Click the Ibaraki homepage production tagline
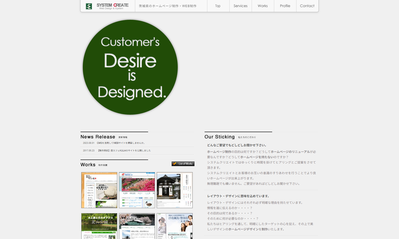This screenshot has width=399, height=239. 168,6
